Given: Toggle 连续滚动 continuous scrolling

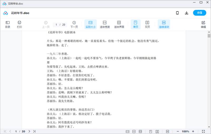Looking at the screenshot, I should (x=164, y=25).
